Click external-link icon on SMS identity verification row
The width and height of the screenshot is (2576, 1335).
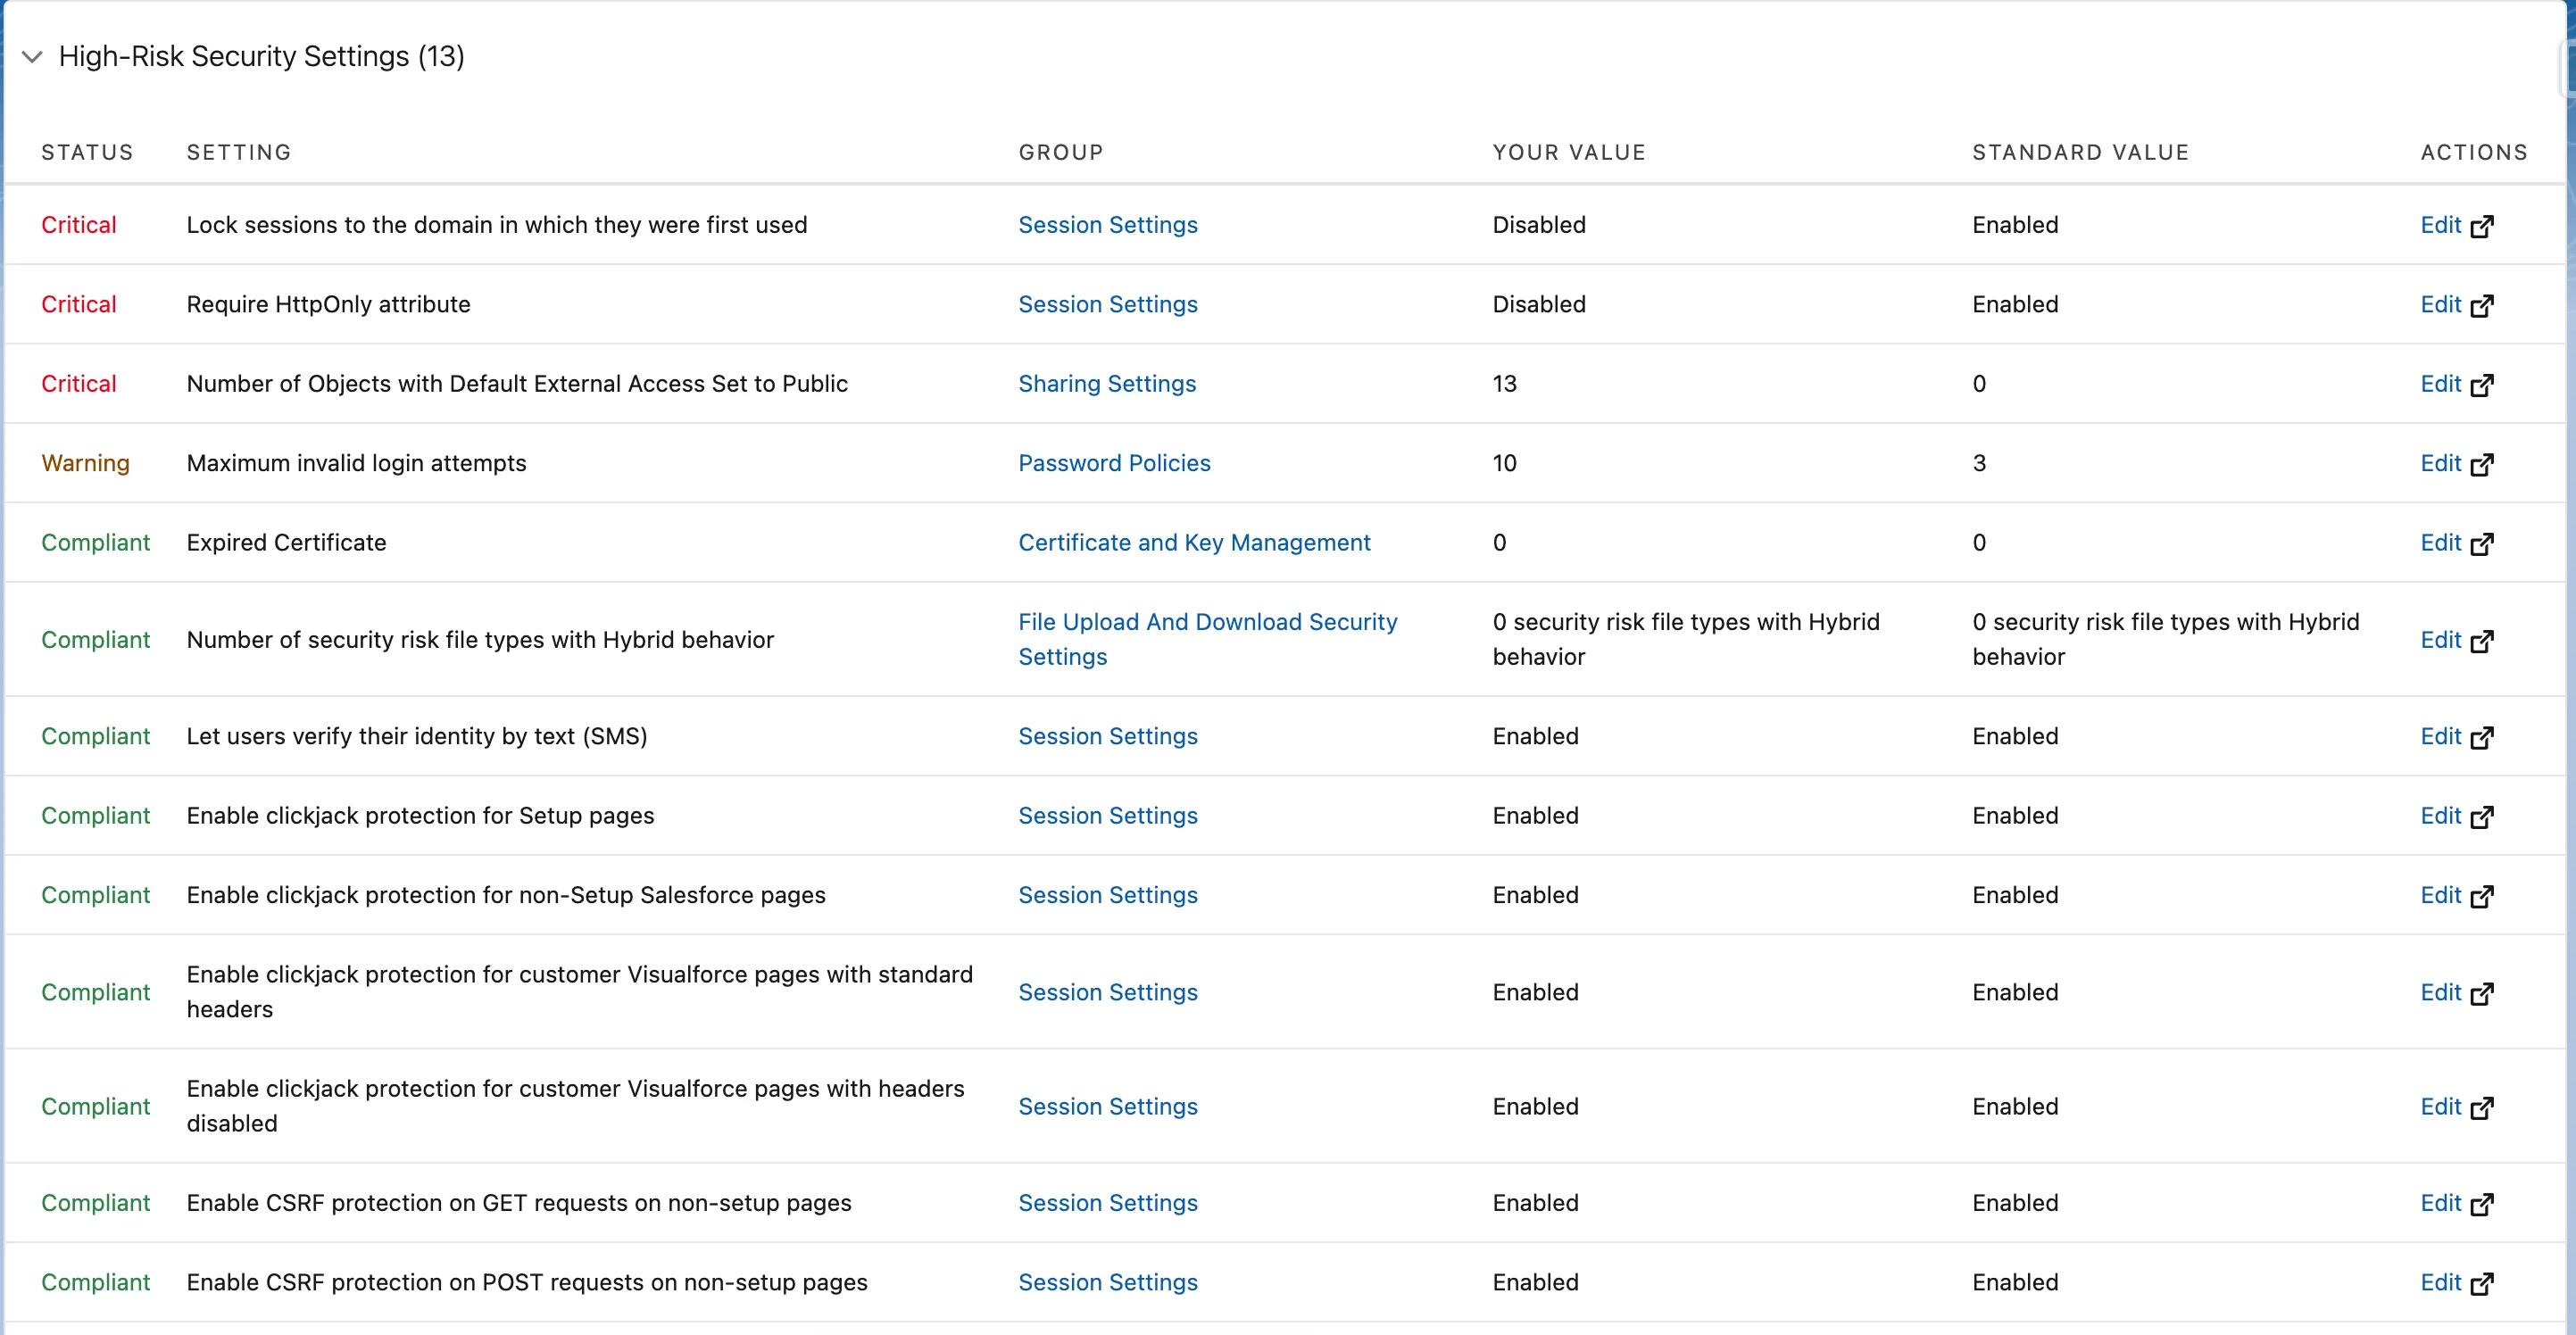2481,738
